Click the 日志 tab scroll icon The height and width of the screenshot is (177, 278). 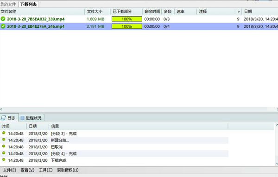point(3,118)
